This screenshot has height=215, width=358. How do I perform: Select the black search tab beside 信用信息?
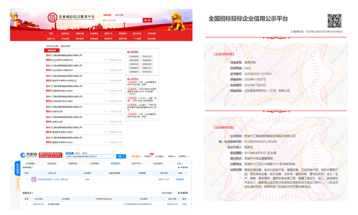(x=119, y=15)
